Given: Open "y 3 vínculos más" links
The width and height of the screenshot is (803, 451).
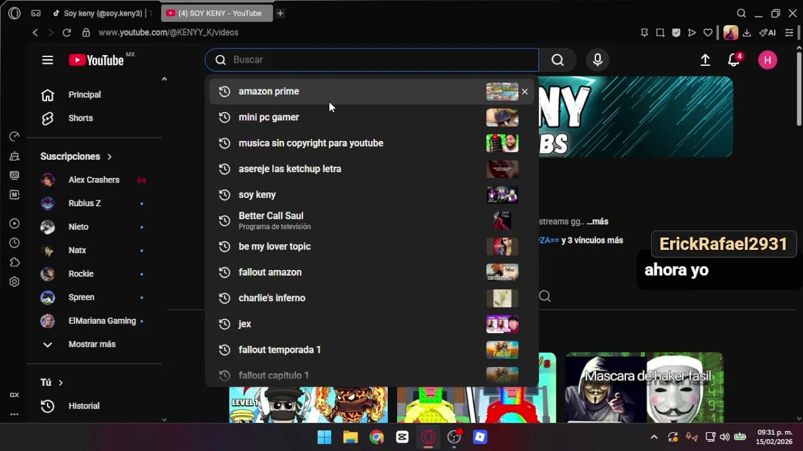Looking at the screenshot, I should 592,241.
